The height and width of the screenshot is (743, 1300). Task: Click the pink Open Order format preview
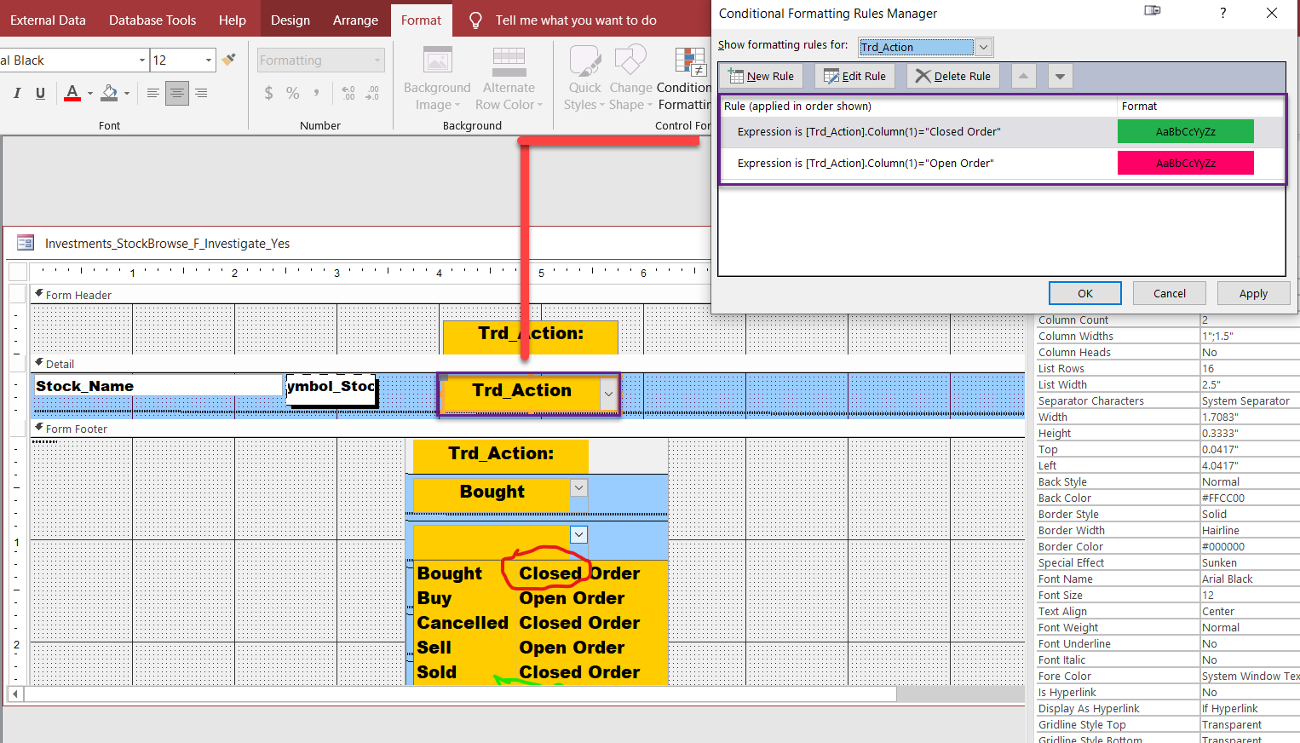1186,163
